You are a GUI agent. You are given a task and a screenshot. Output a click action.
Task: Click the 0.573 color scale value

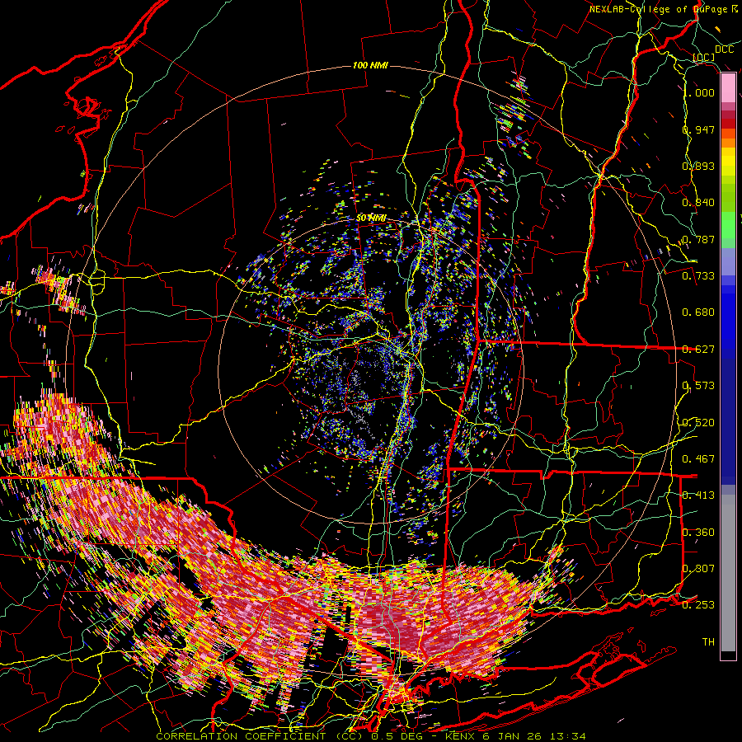(x=698, y=386)
